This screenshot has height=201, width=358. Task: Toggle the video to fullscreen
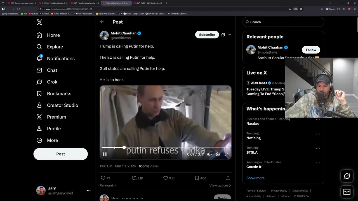pyautogui.click(x=226, y=154)
